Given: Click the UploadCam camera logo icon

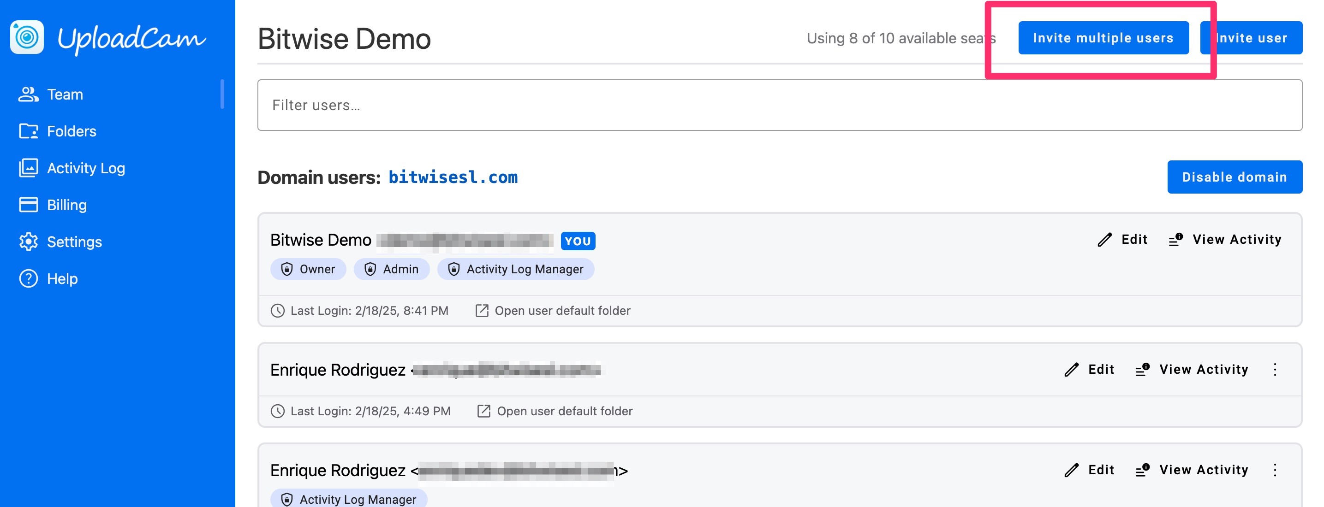Looking at the screenshot, I should tap(27, 37).
